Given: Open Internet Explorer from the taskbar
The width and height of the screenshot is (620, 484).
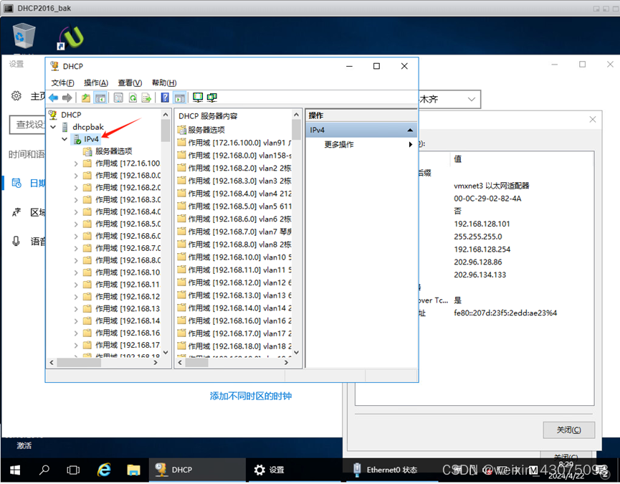Looking at the screenshot, I should tap(105, 470).
